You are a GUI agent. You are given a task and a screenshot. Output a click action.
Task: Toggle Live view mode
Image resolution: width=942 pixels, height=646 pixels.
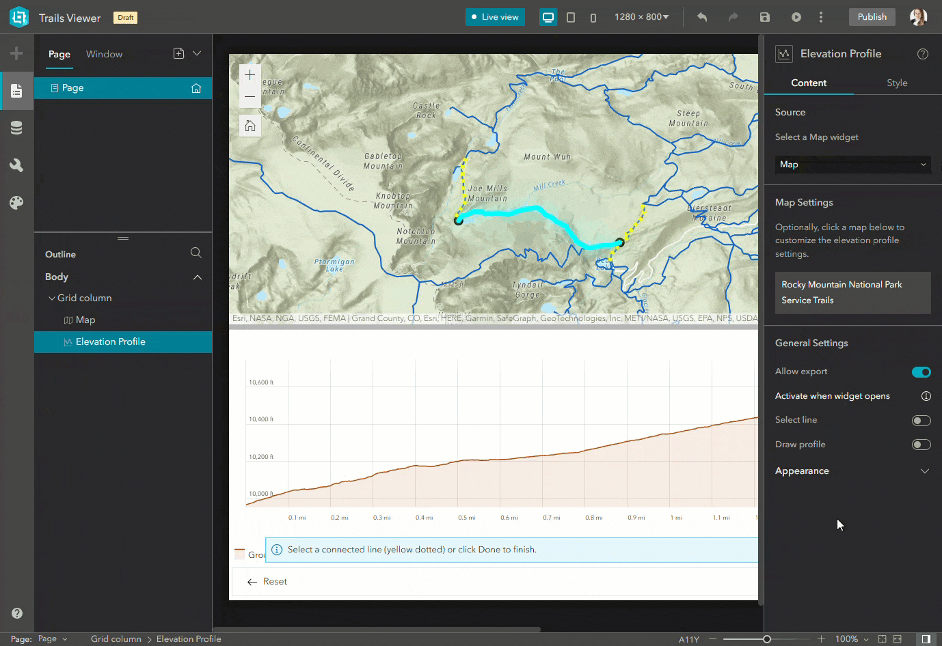[495, 16]
